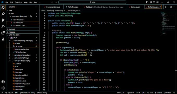
Task: Click the Debug CodeLens above main
Action: tap(59, 31)
